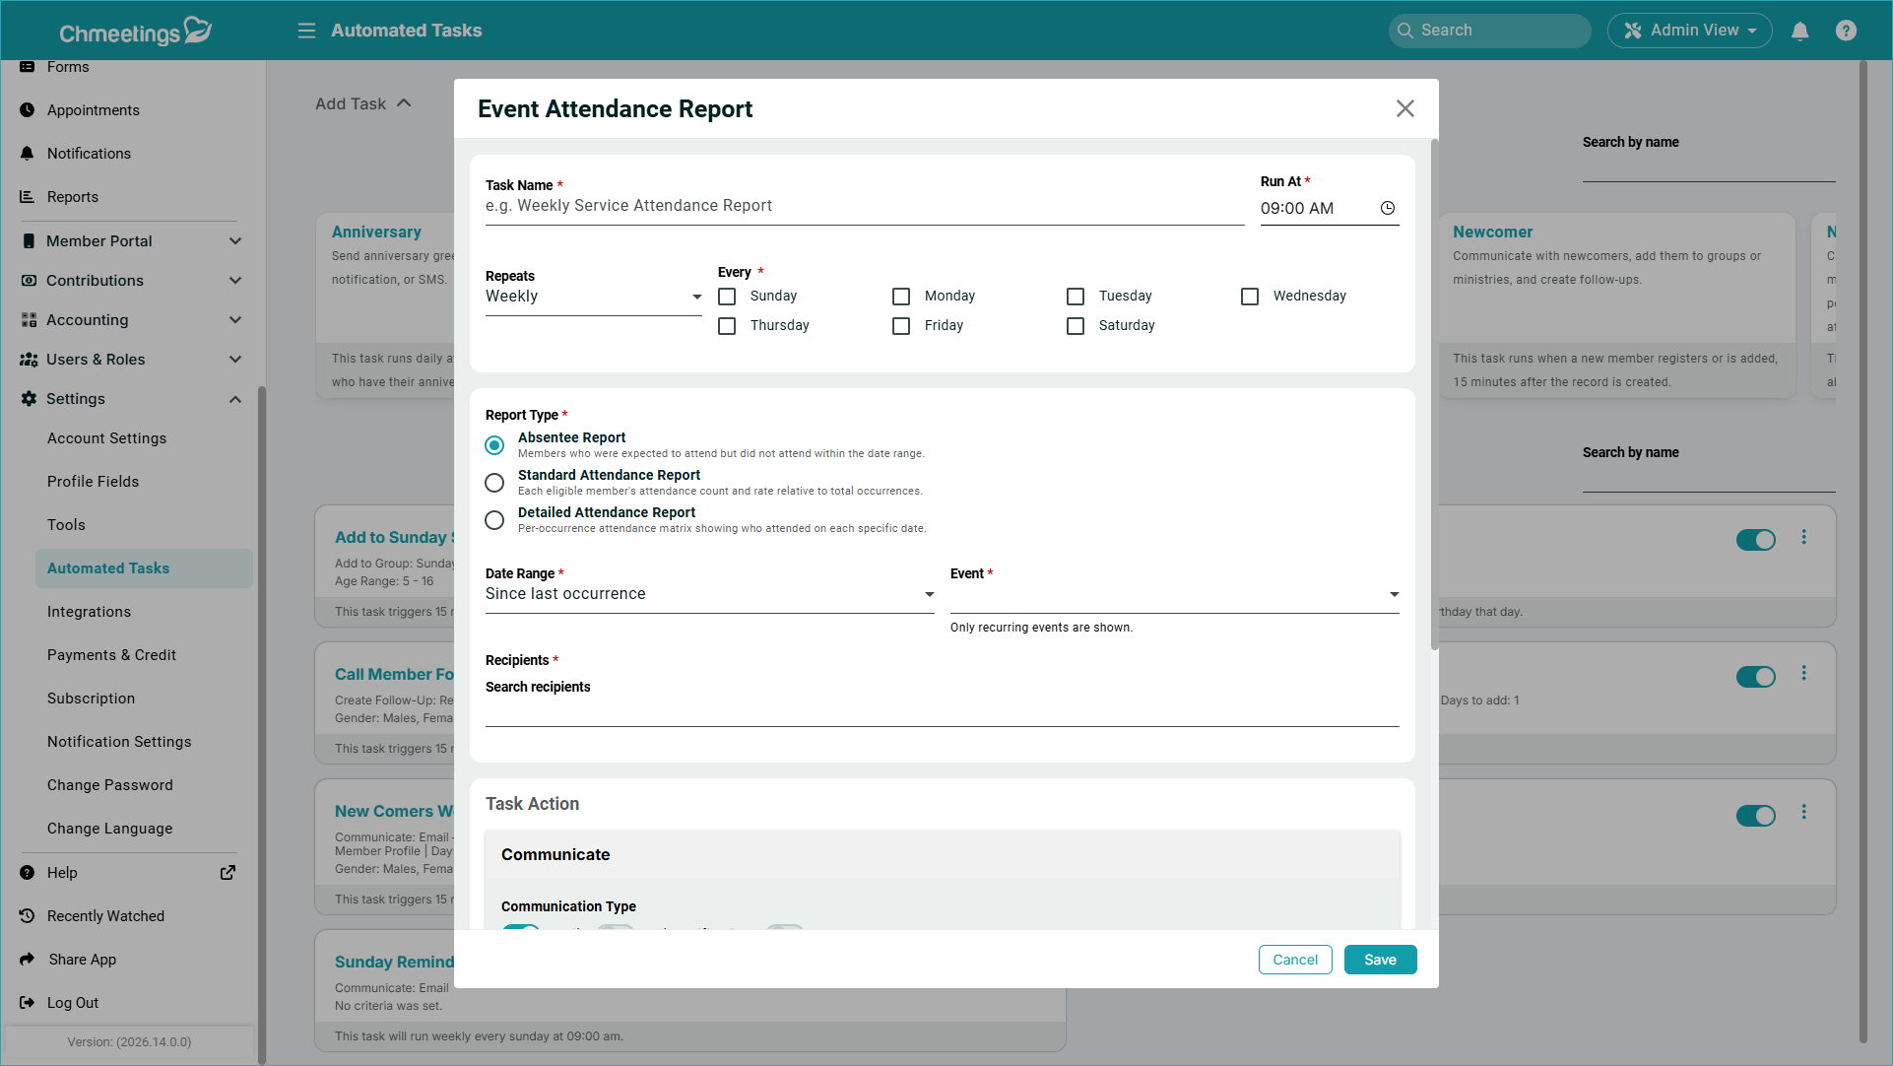Click the Help external link icon
The width and height of the screenshot is (1893, 1066).
tap(228, 873)
